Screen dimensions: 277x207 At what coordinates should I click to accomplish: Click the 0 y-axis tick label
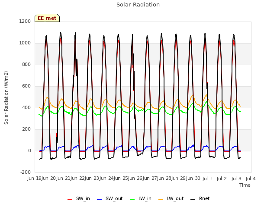coord(29,151)
